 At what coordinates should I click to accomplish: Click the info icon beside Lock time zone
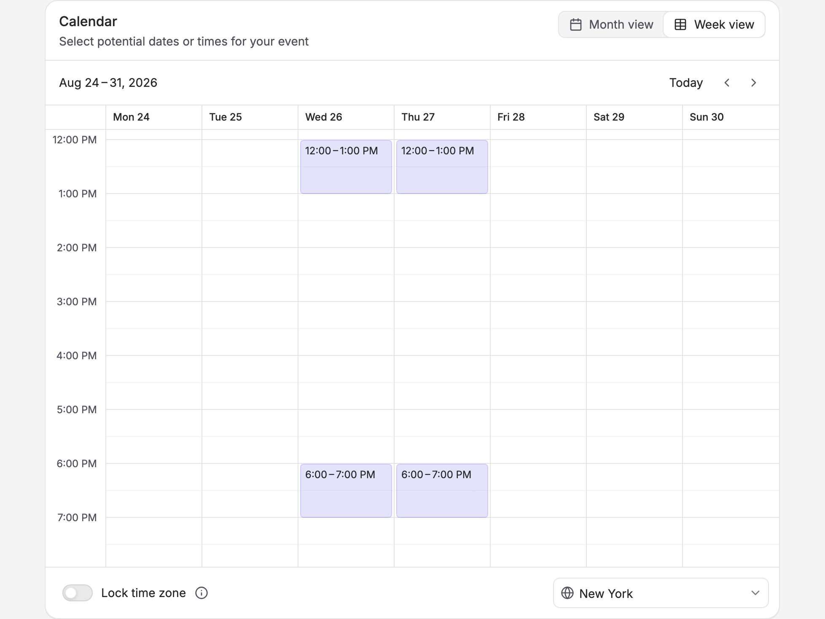point(202,593)
